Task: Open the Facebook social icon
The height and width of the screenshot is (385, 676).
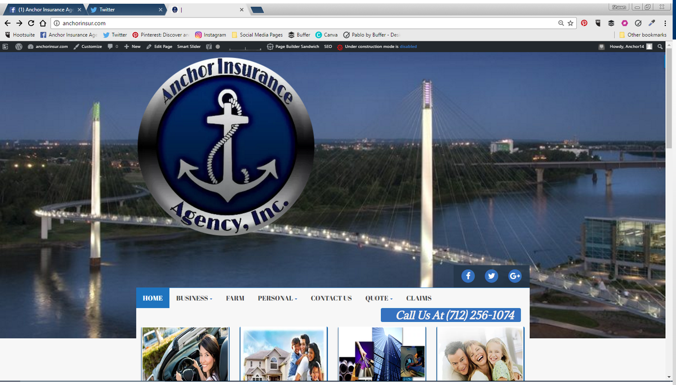Action: [468, 276]
